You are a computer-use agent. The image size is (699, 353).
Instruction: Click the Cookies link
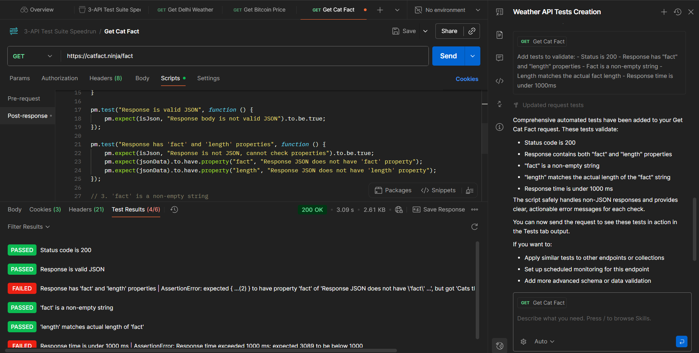467,79
